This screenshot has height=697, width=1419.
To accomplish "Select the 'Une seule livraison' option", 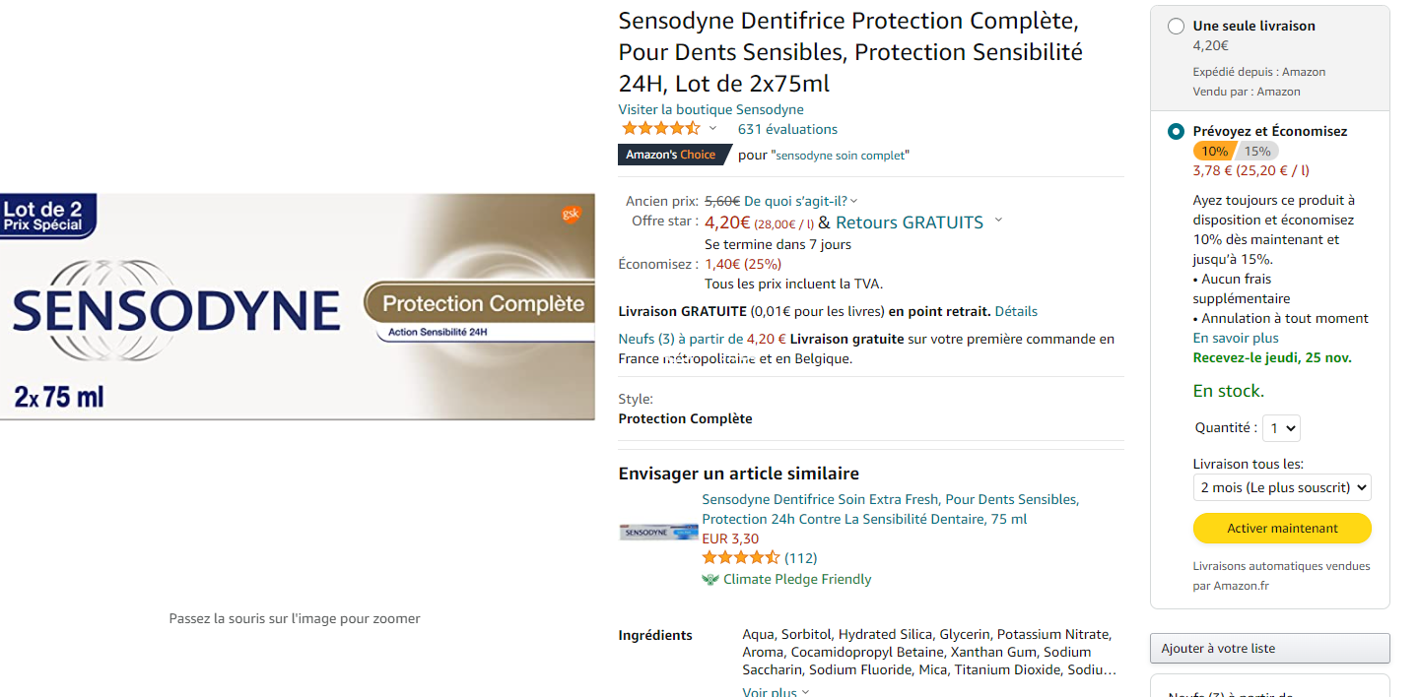I will pos(1176,27).
